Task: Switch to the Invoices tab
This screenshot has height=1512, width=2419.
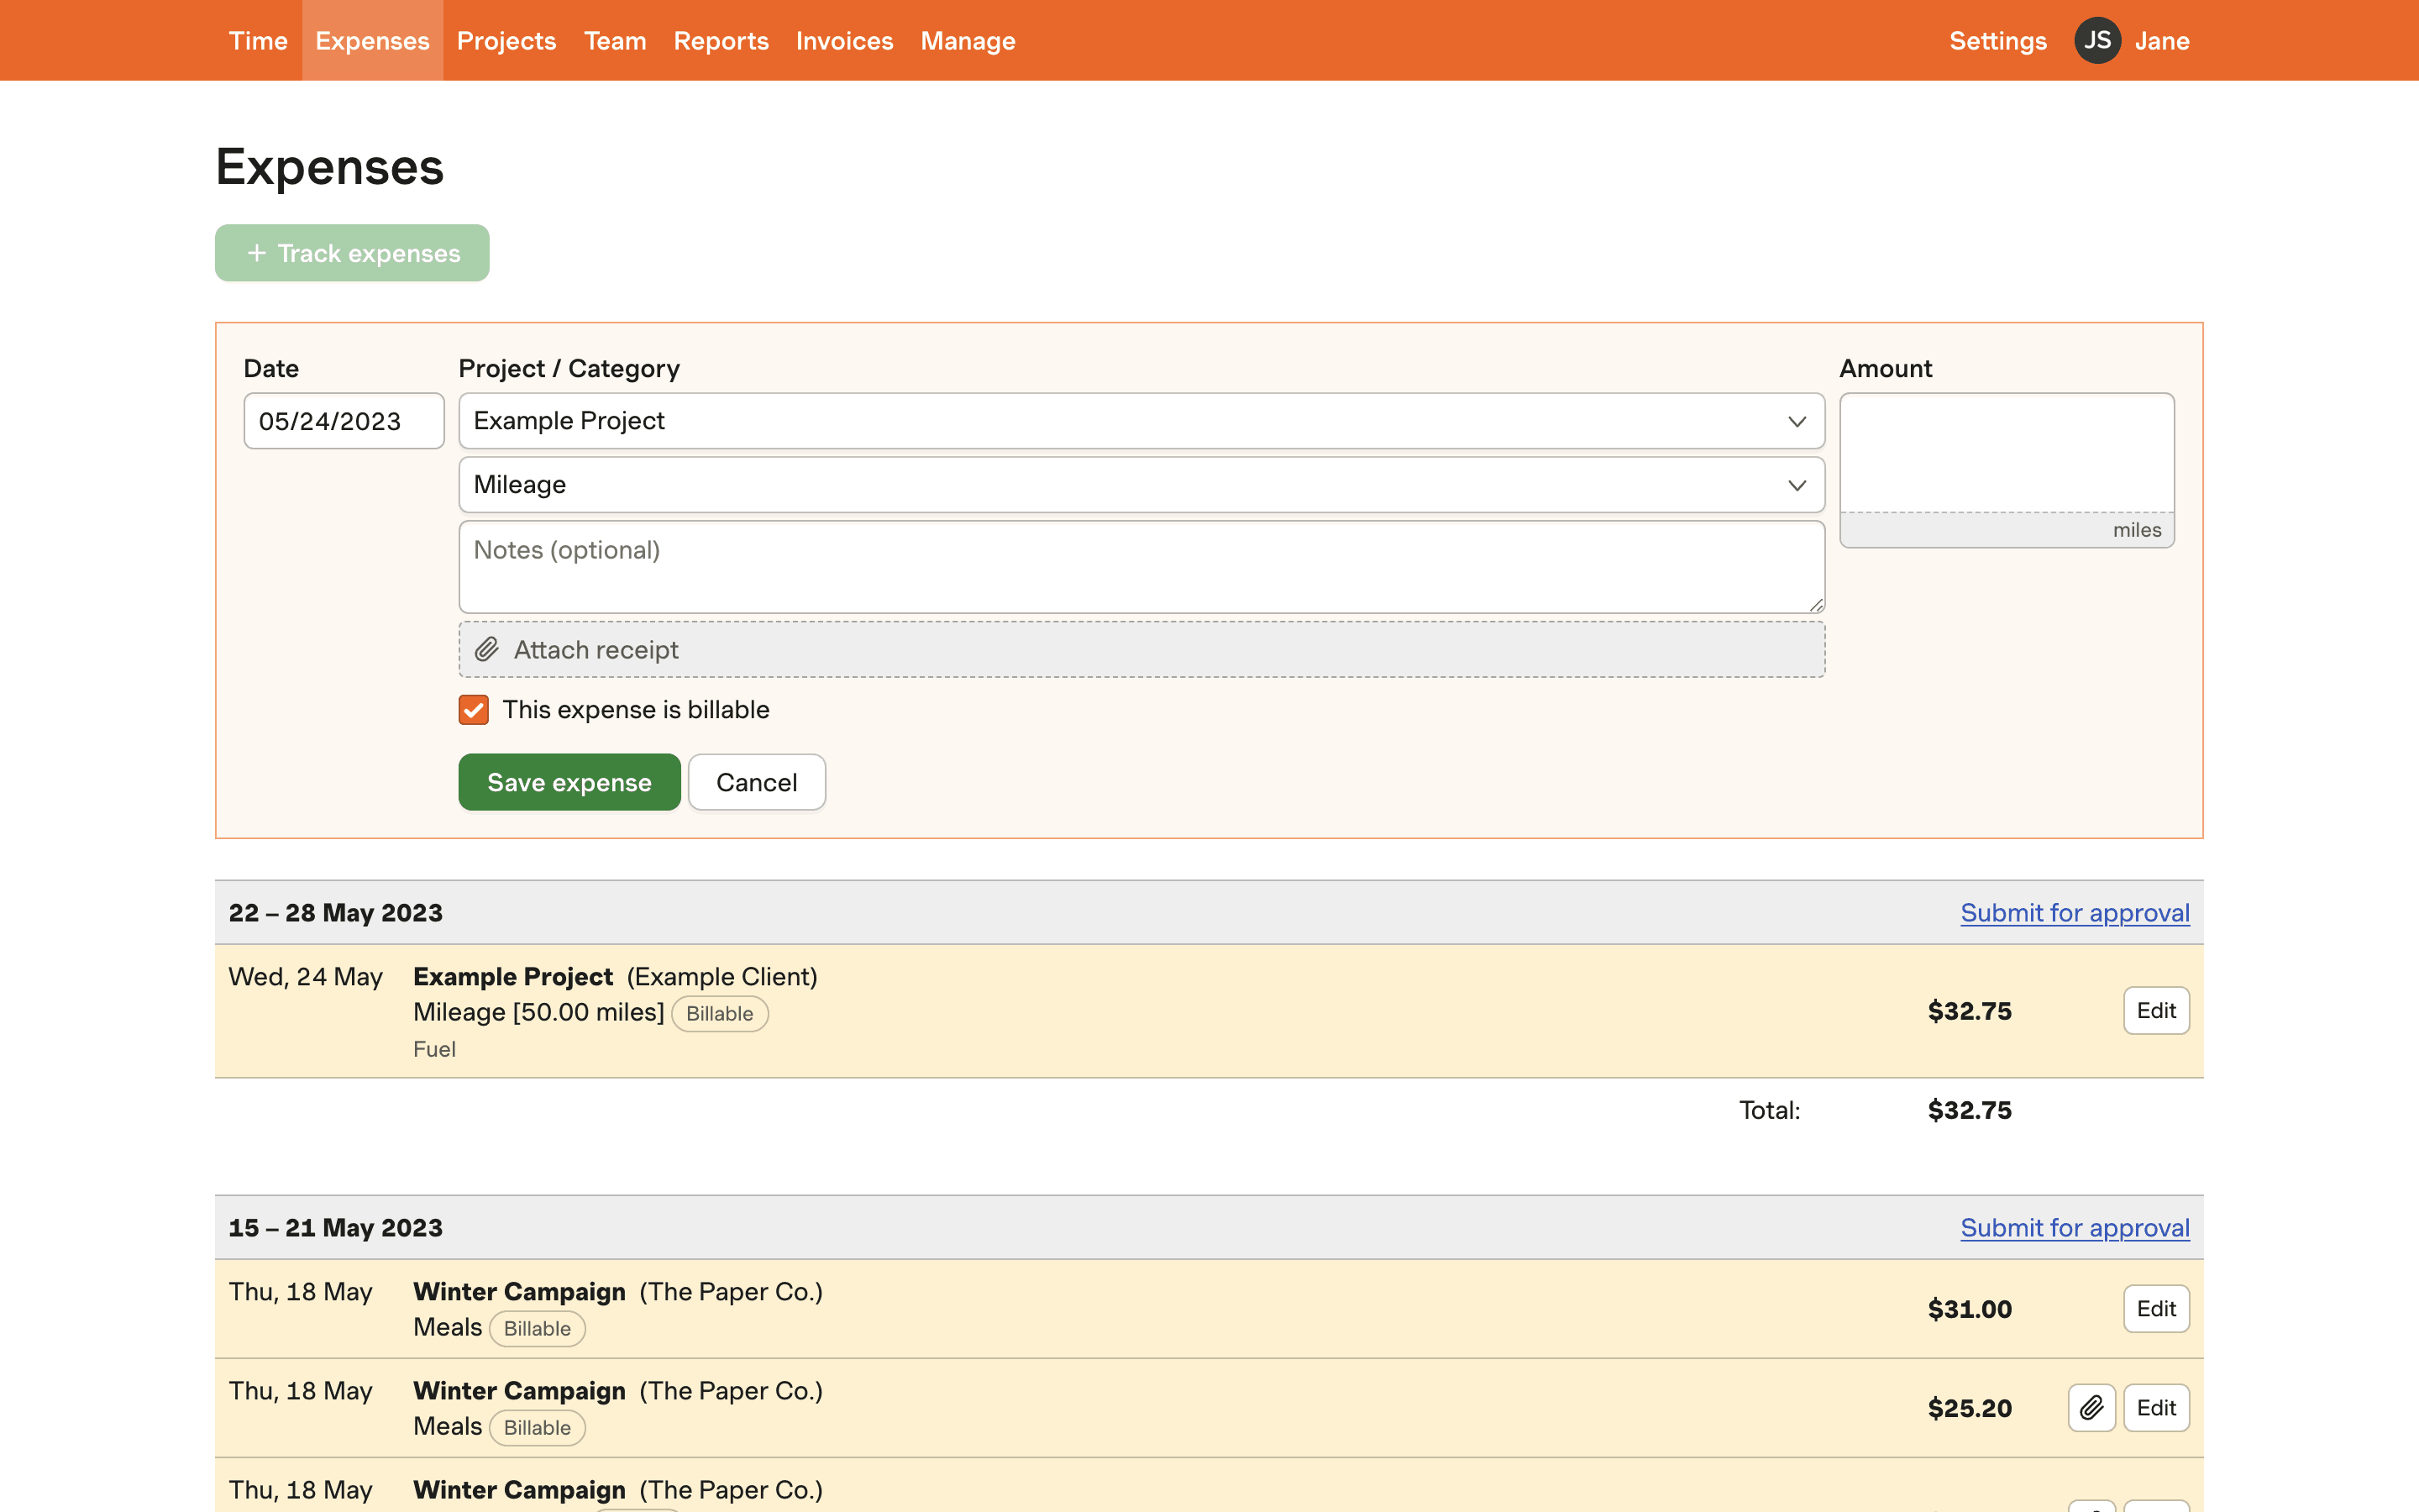Action: 843,41
